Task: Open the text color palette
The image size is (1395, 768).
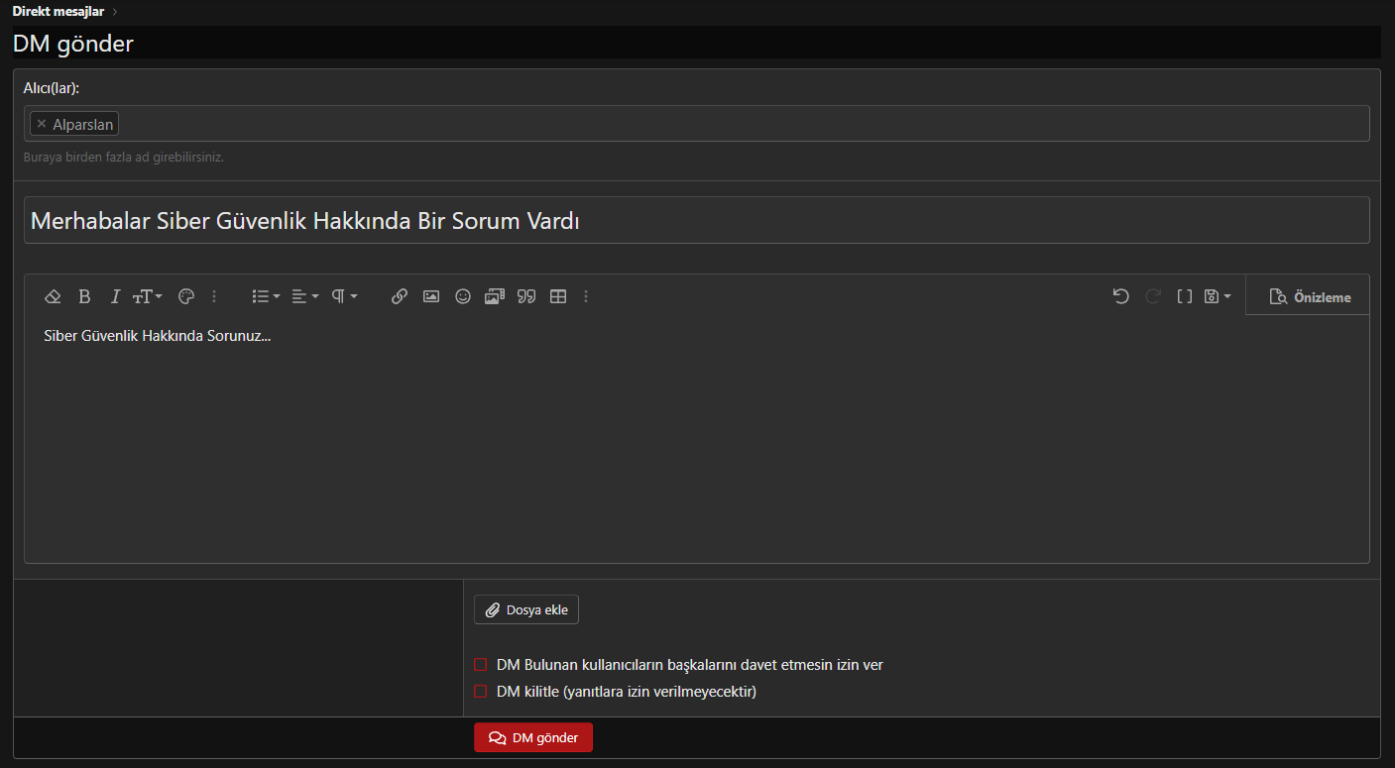Action: (x=186, y=296)
